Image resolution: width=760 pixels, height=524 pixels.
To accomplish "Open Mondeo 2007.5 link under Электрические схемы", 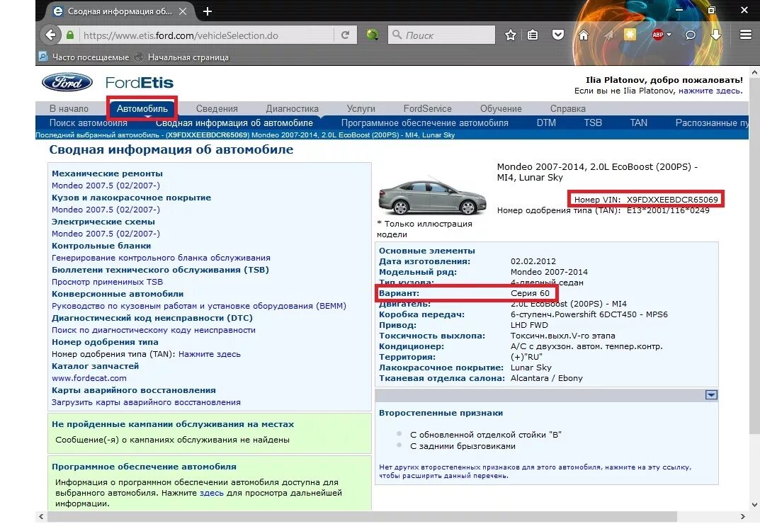I will 106,233.
